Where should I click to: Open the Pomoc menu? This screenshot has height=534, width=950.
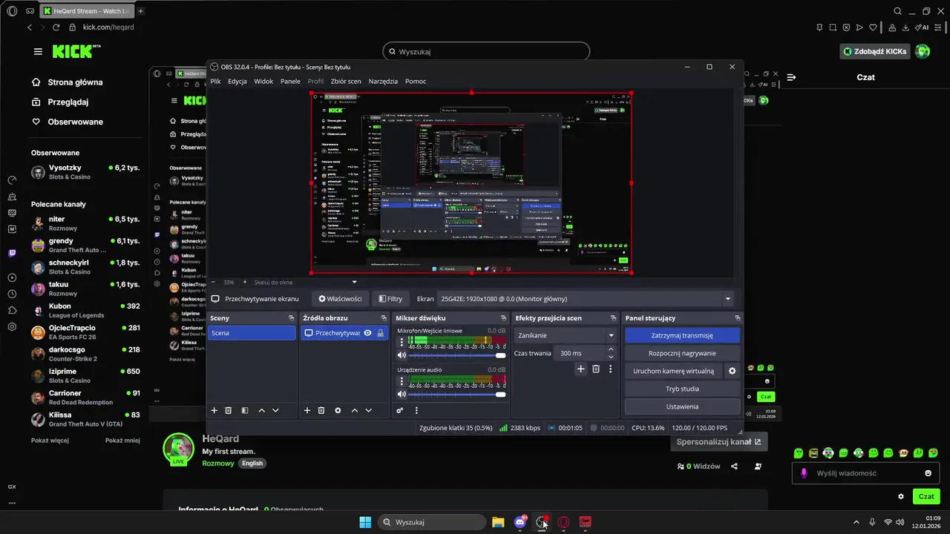[416, 81]
